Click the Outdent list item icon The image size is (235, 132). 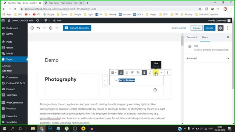coord(132,73)
